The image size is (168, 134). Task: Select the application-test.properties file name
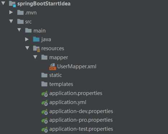point(81,129)
